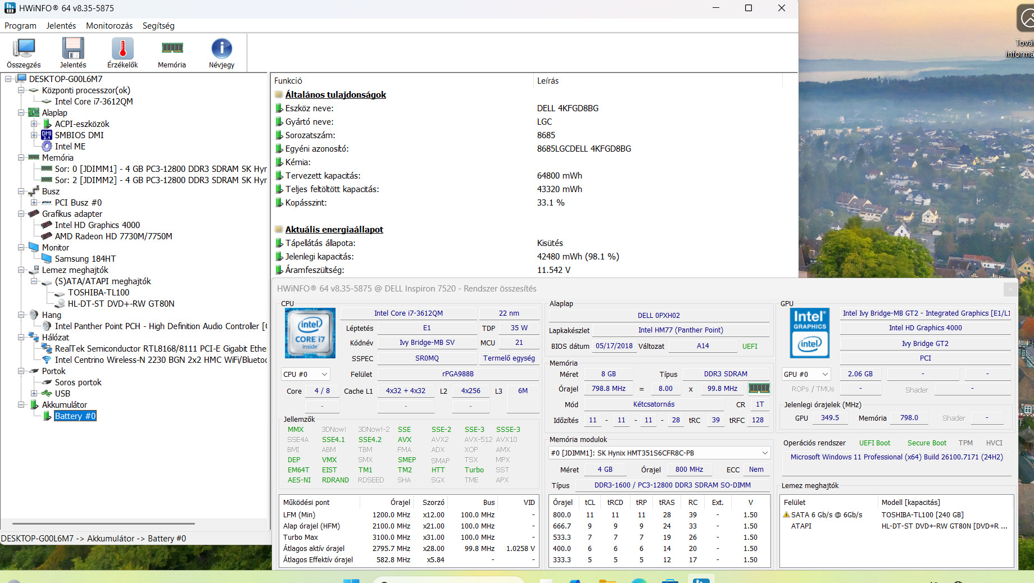Select the Portok tree item

point(53,371)
